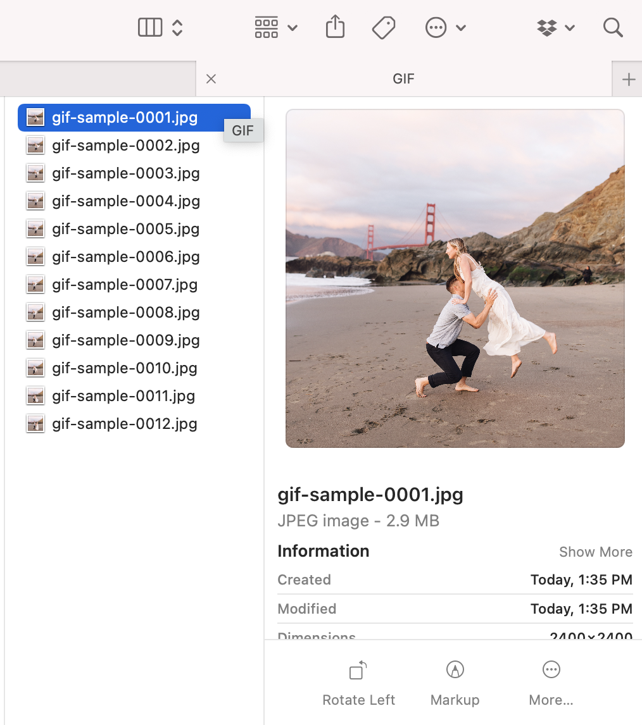Select gif-sample-0005.jpg in the file list
The image size is (642, 725).
[127, 229]
